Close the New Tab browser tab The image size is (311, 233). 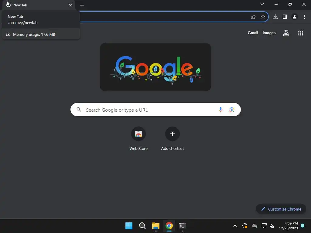click(70, 5)
